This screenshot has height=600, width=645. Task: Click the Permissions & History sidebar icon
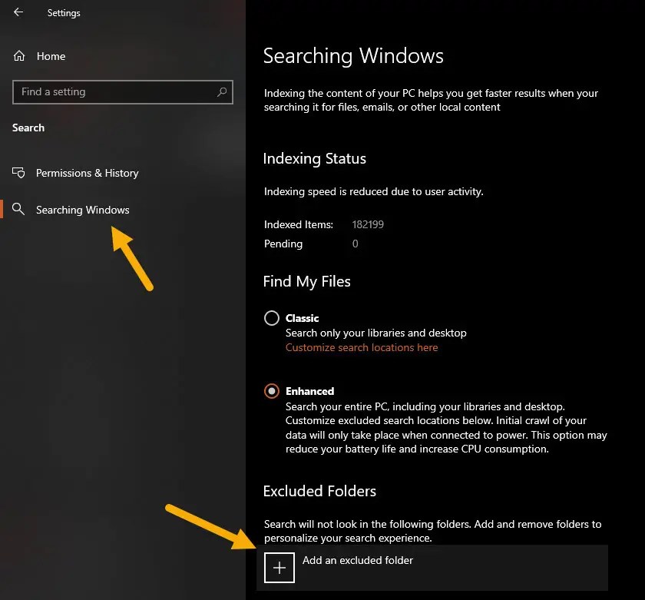tap(19, 173)
